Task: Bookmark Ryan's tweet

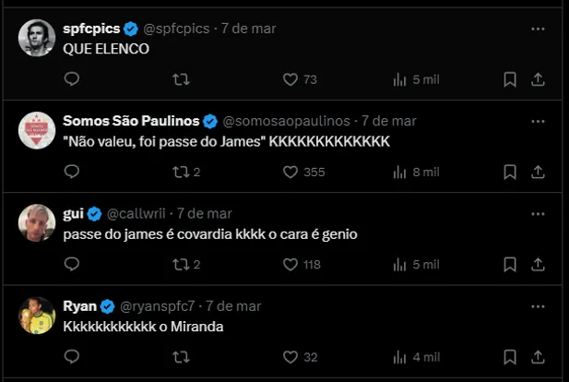Action: [x=509, y=357]
